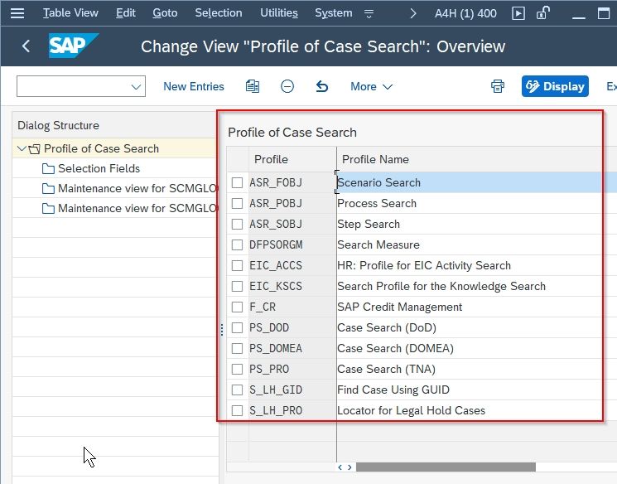This screenshot has height=484, width=617.
Task: Collapse the Profile of Case Search tree chevron
Action: point(22,148)
